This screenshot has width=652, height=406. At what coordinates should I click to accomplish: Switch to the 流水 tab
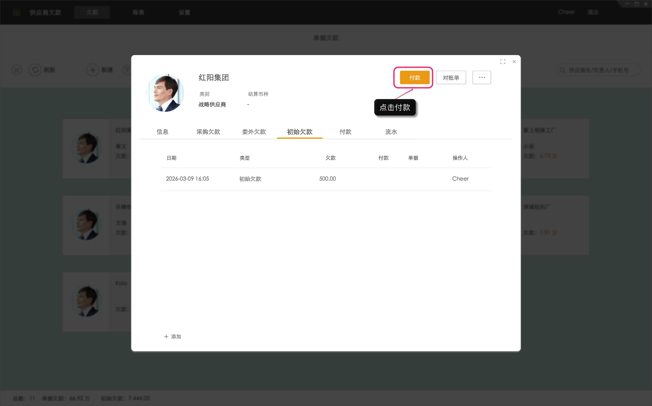[x=391, y=132]
